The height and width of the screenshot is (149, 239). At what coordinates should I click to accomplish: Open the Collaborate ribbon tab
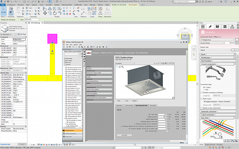coord(78,5)
